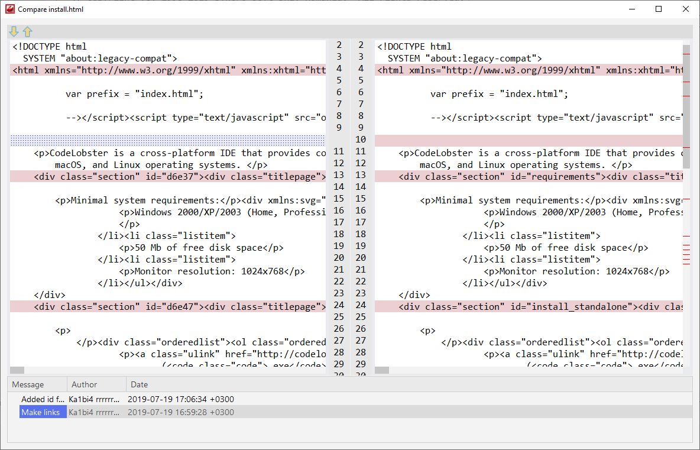Screen dimensions: 700x450
Task: Maximize the Compare install.html window
Action: tap(659, 9)
